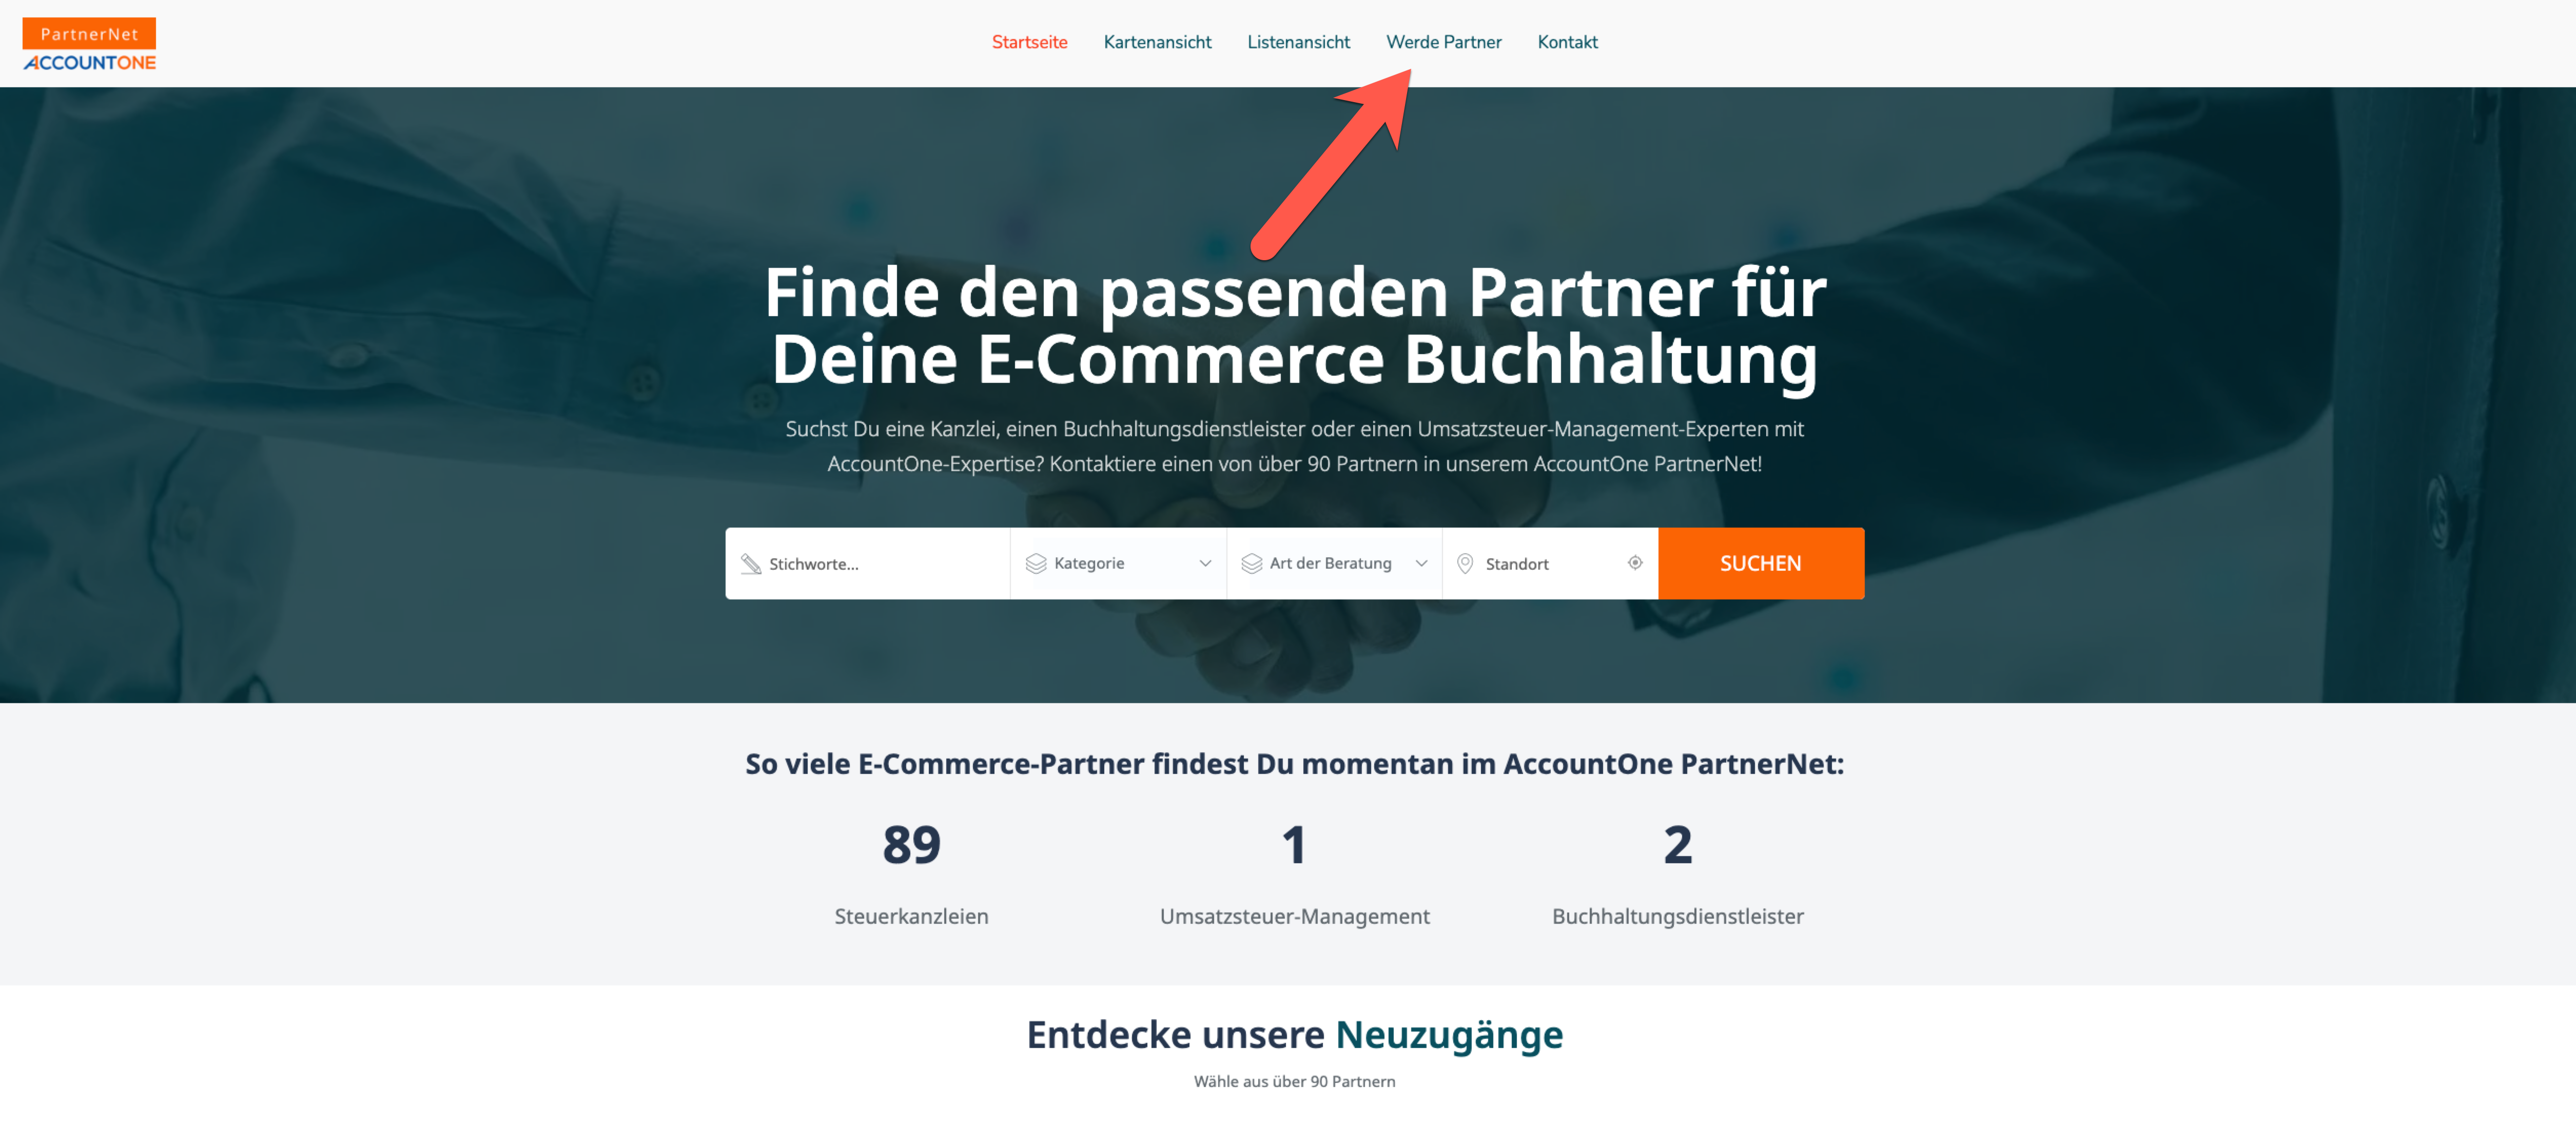This screenshot has width=2576, height=1126.
Task: Open the Listenansicht page
Action: [1298, 42]
